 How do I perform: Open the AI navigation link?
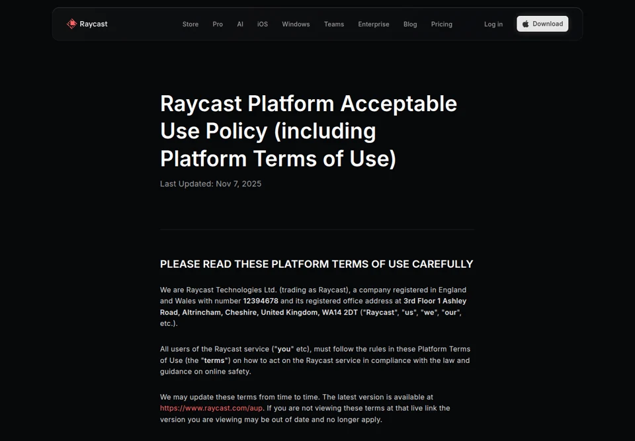tap(240, 24)
